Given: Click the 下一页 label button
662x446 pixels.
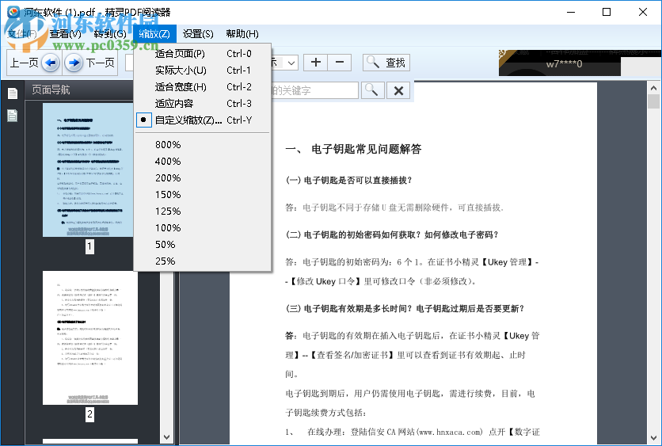Looking at the screenshot, I should point(101,63).
